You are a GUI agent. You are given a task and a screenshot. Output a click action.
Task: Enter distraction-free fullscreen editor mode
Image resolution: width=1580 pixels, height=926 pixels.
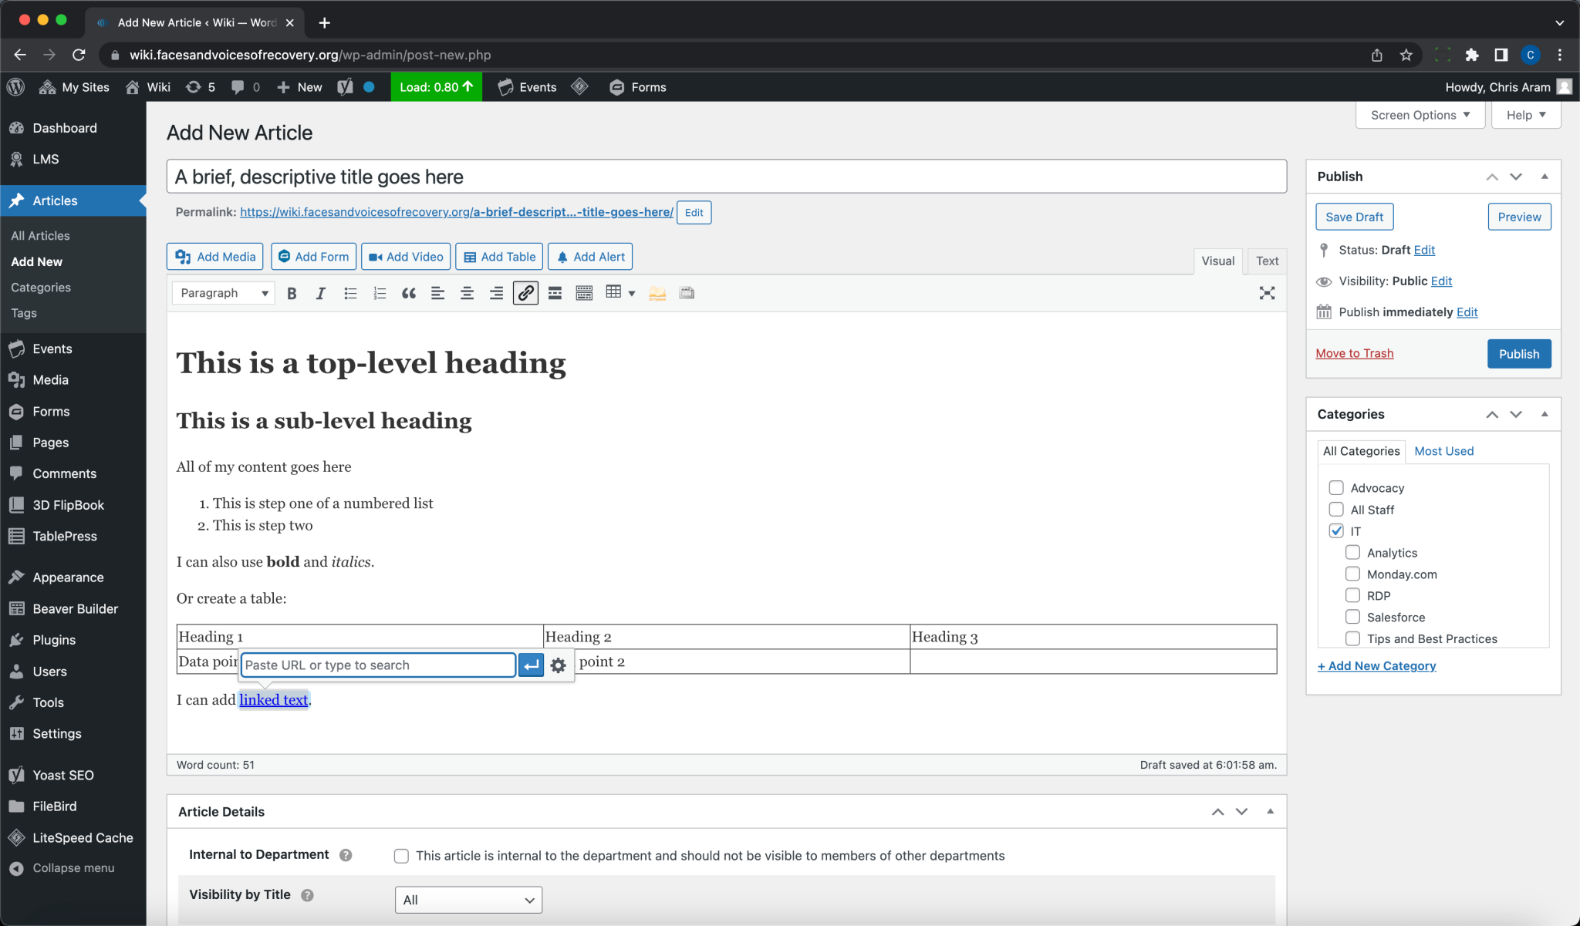pyautogui.click(x=1267, y=293)
